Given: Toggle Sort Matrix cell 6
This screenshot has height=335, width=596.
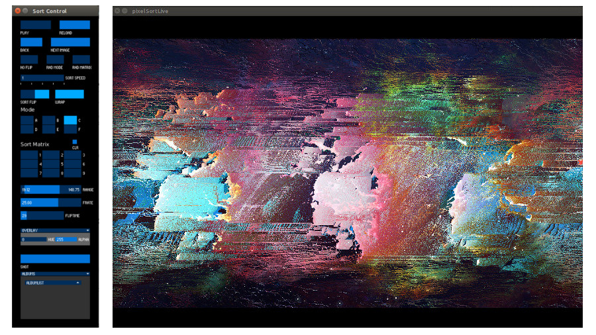Looking at the screenshot, I should [73, 164].
